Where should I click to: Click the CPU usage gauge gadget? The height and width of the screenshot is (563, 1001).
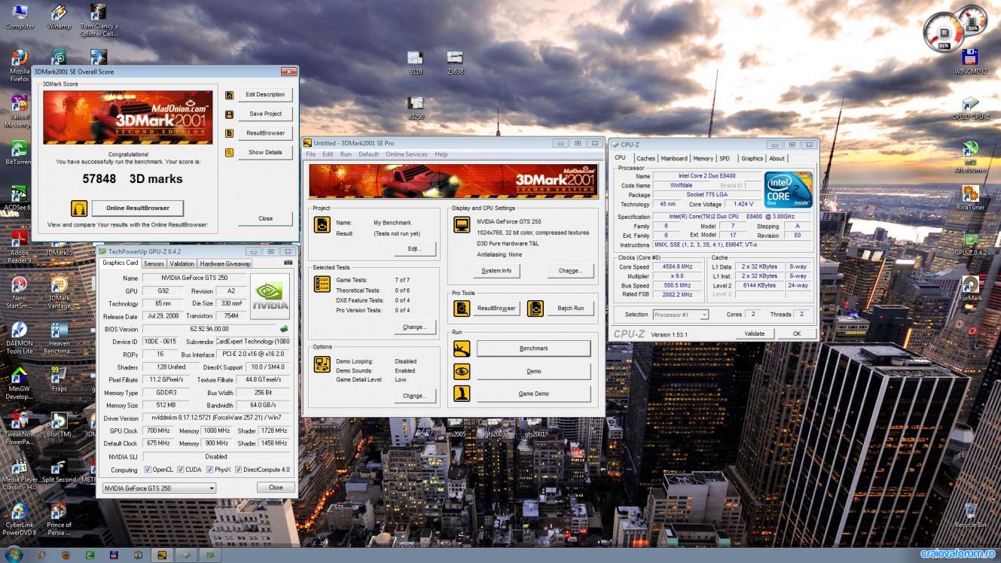pos(944,33)
